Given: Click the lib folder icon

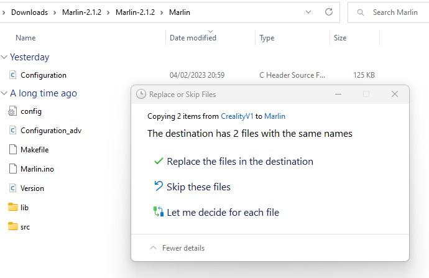Looking at the screenshot, I should pyautogui.click(x=13, y=208).
